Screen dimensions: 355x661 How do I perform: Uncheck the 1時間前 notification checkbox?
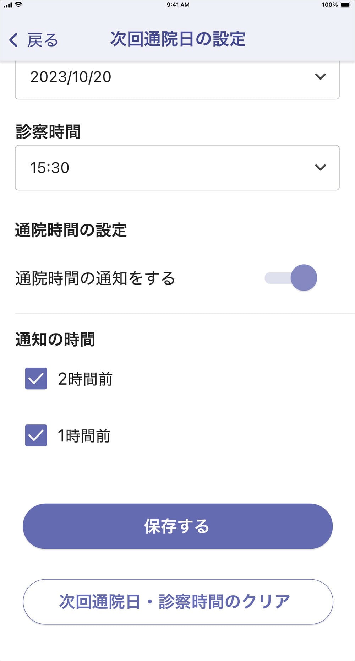pos(36,435)
